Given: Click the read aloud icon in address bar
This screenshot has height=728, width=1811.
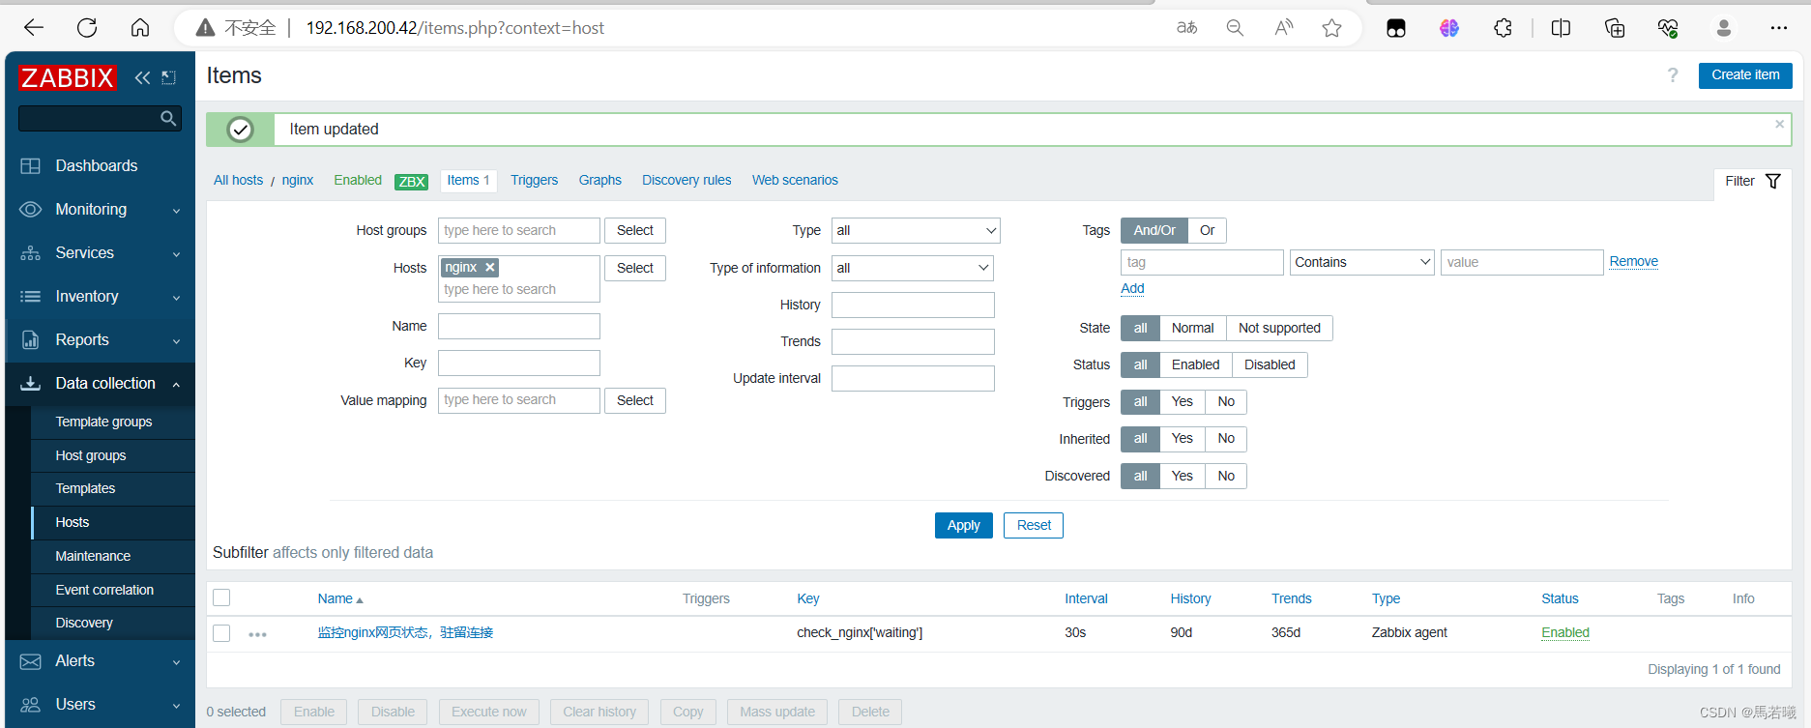Looking at the screenshot, I should (x=1283, y=28).
